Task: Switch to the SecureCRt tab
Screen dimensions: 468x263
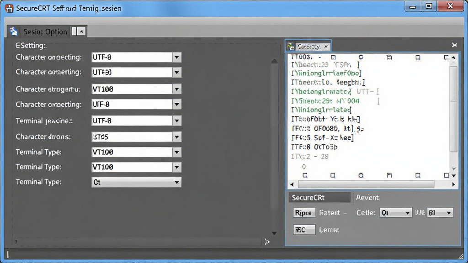Action: coord(319,198)
